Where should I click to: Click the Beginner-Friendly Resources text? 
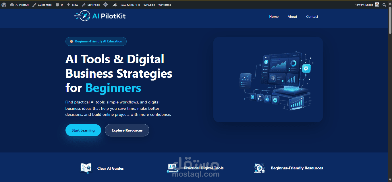pyautogui.click(x=297, y=168)
